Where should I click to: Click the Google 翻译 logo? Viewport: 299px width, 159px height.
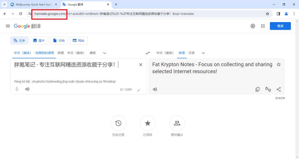pos(27,26)
